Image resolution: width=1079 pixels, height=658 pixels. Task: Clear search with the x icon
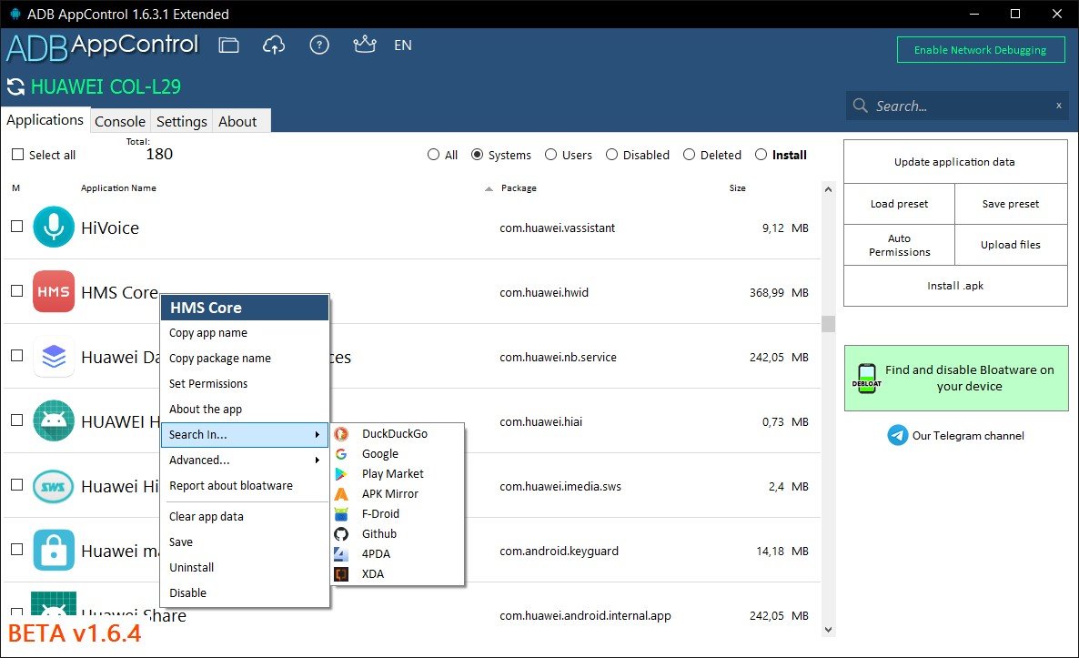pos(1059,106)
